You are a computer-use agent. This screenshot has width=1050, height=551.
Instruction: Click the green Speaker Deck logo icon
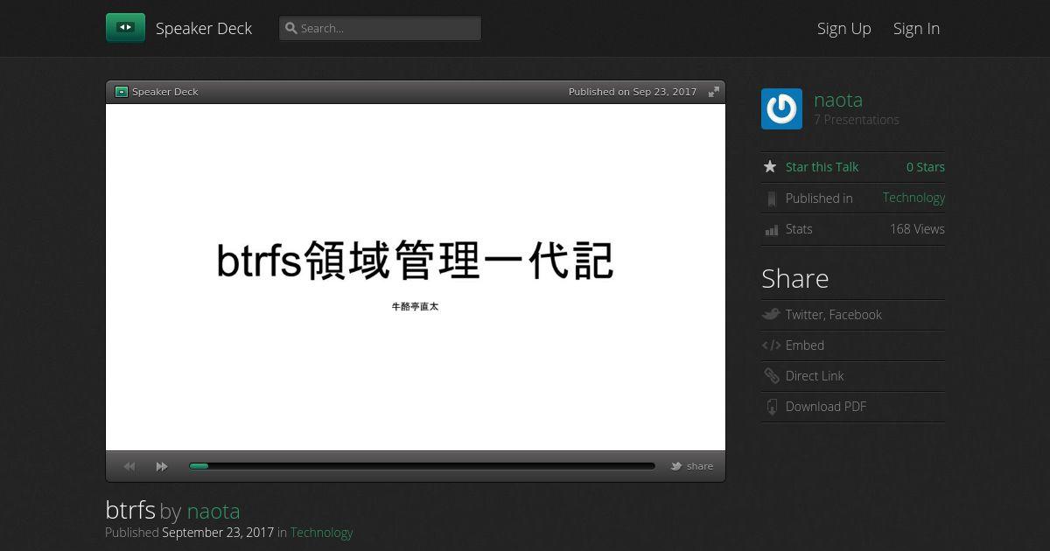coord(125,28)
